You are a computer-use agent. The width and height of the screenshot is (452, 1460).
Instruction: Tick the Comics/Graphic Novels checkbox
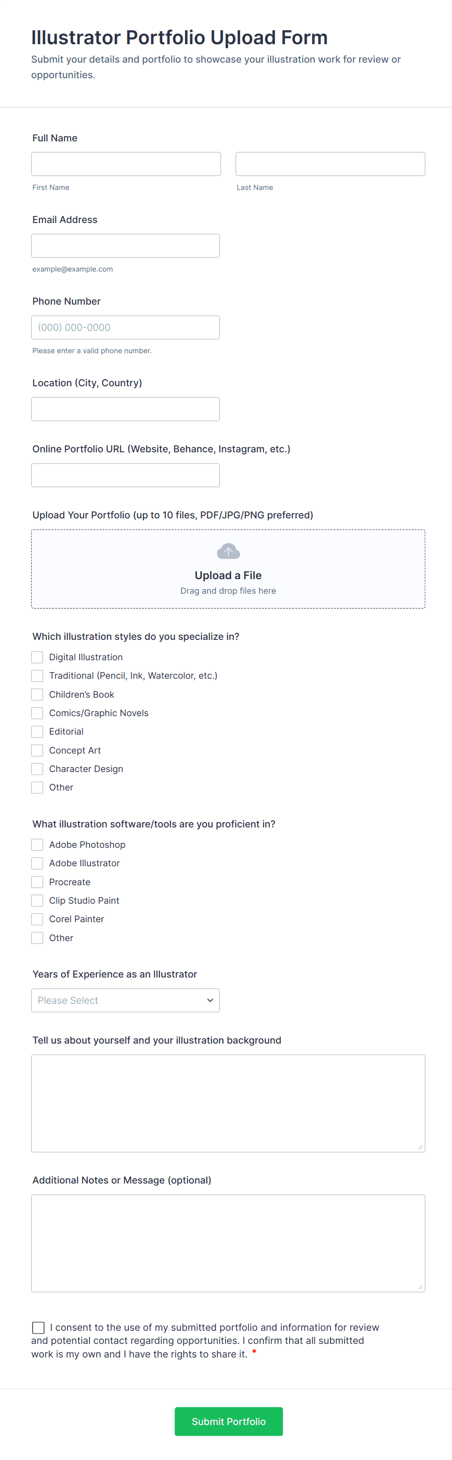tap(37, 712)
